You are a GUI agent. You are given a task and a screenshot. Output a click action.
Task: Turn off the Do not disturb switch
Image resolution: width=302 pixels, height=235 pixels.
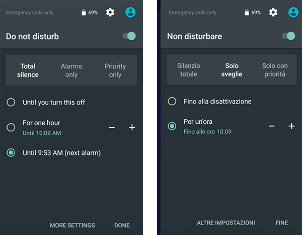(x=129, y=36)
